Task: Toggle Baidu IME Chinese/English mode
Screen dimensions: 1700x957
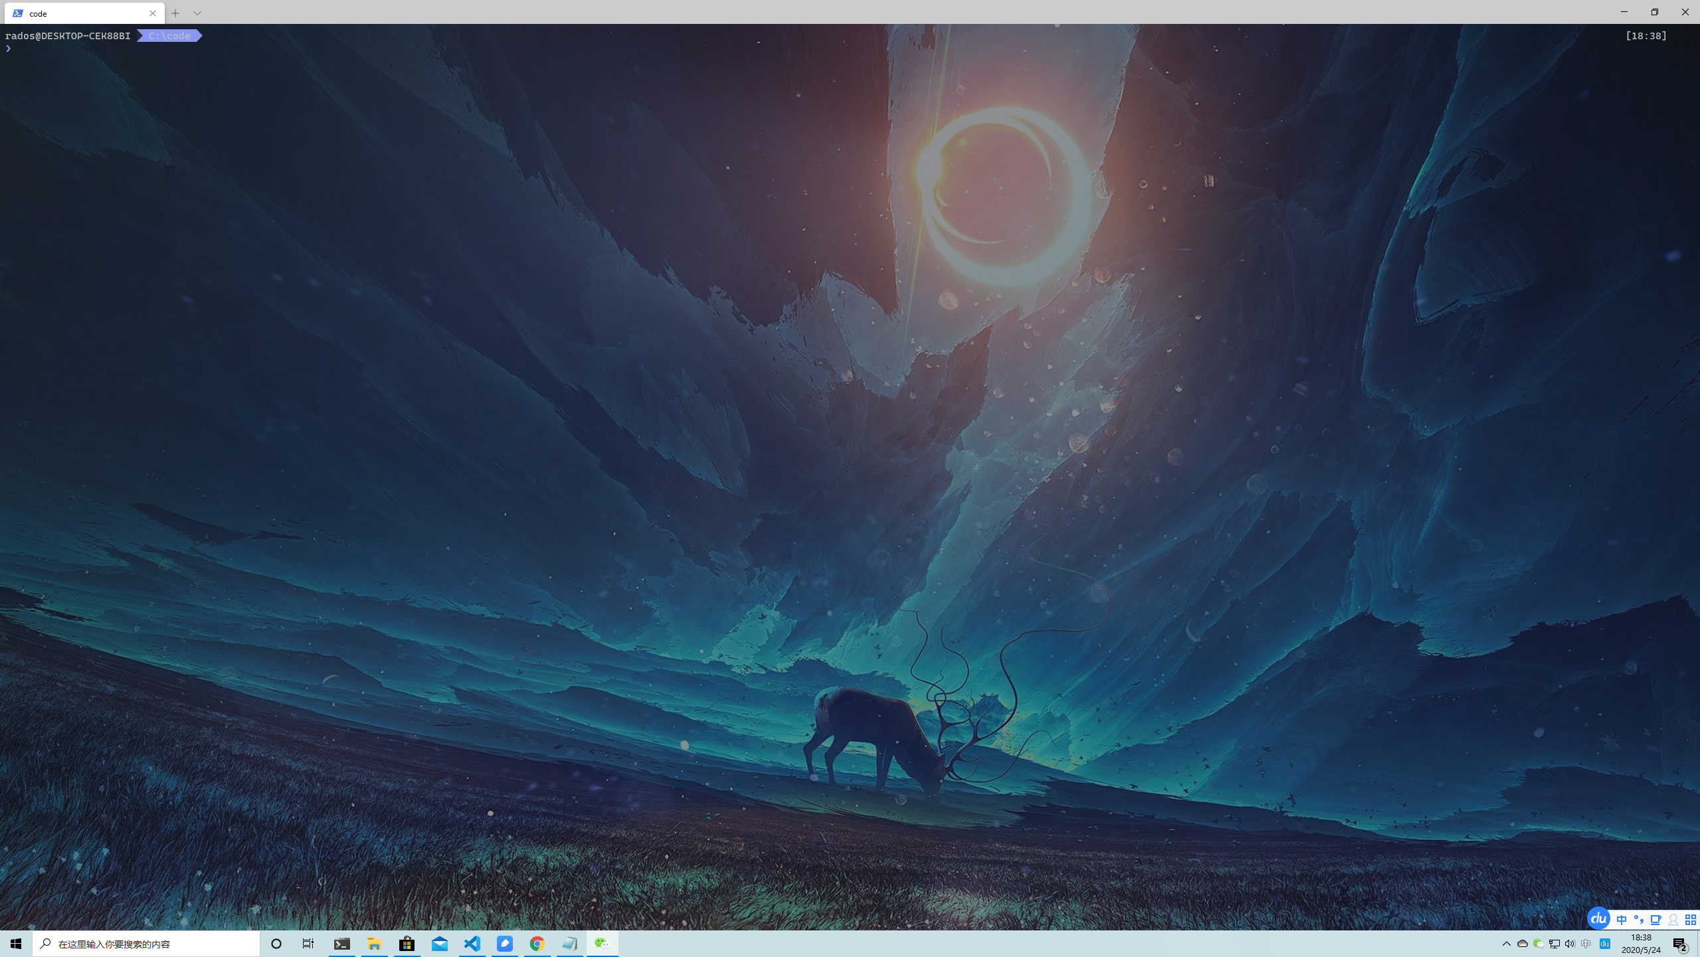Action: [1622, 920]
